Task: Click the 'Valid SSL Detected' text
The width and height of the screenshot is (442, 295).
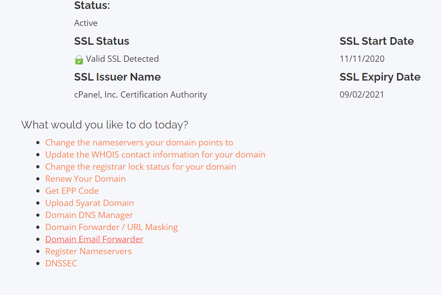Action: (122, 59)
